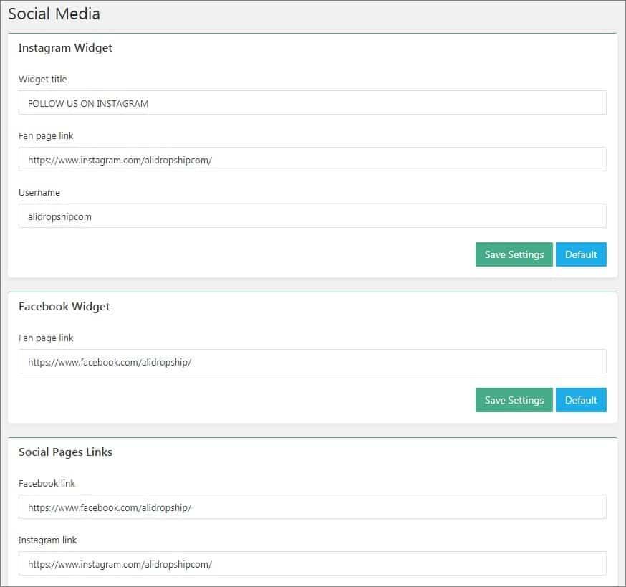The height and width of the screenshot is (587, 626).
Task: Click the Instagram widget Fan page link label
Action: (46, 136)
